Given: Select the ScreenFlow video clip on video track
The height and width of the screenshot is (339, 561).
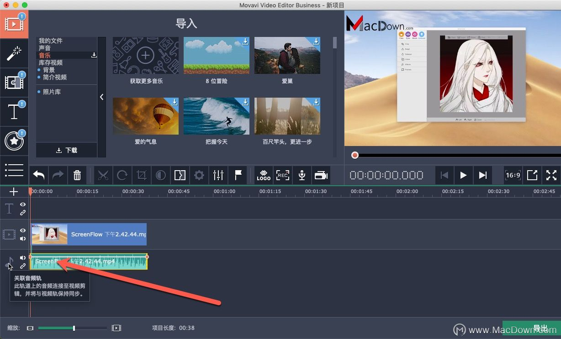Looking at the screenshot, I should (89, 234).
